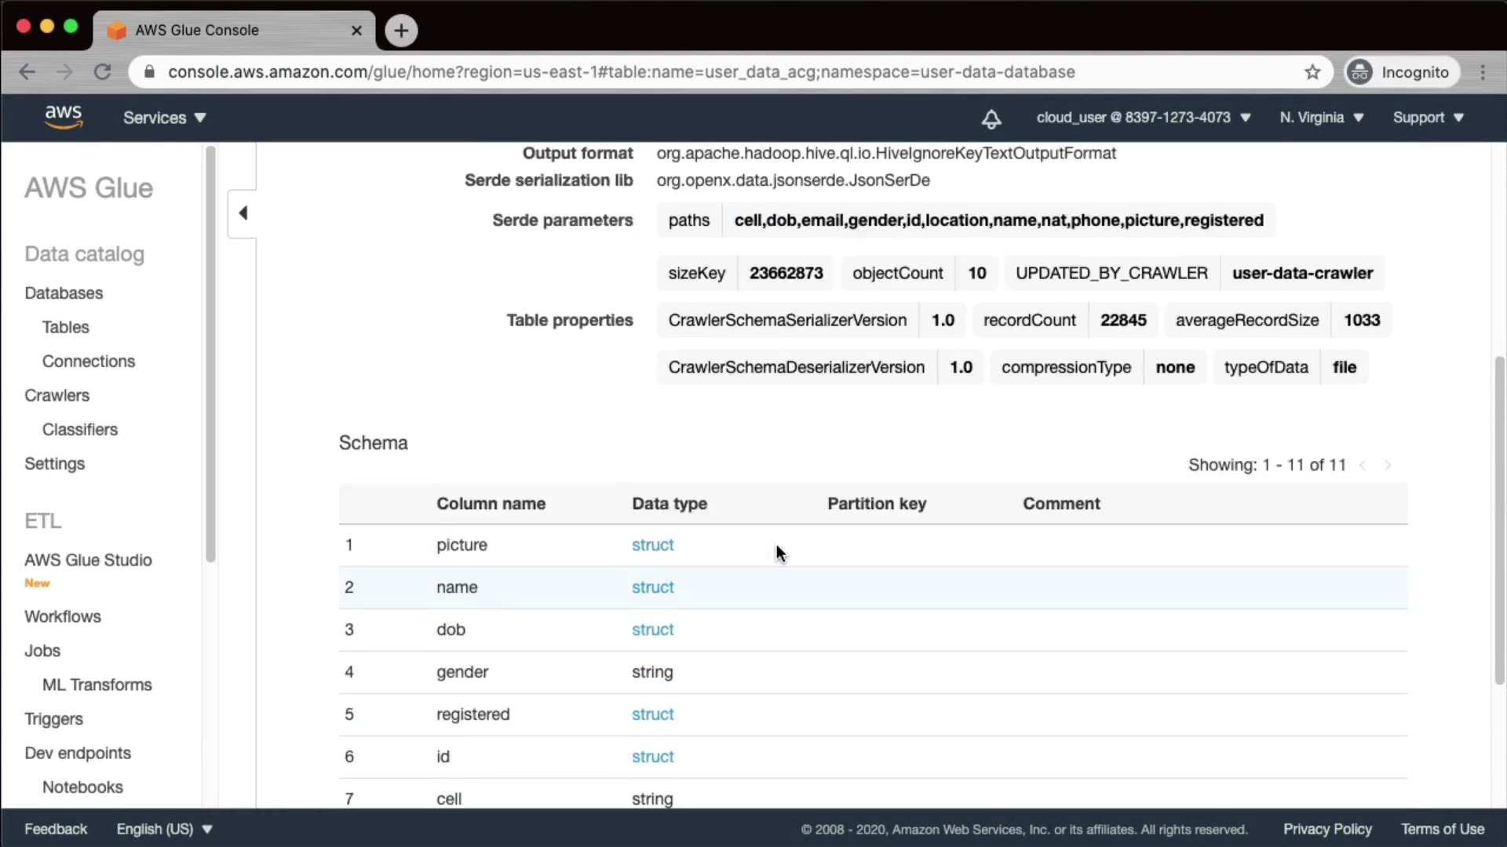This screenshot has width=1507, height=847.
Task: Click the browser reload icon
Action: point(103,72)
